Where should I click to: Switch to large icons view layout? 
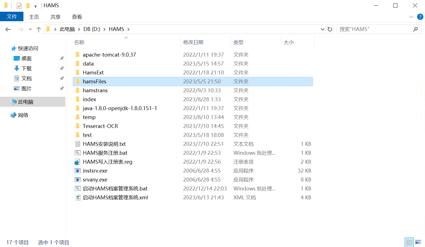(418, 242)
